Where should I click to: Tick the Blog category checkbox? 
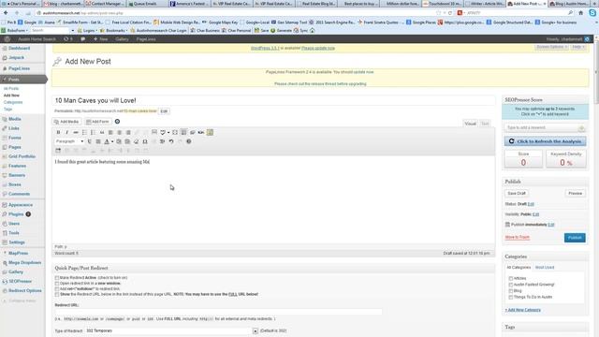pos(511,291)
